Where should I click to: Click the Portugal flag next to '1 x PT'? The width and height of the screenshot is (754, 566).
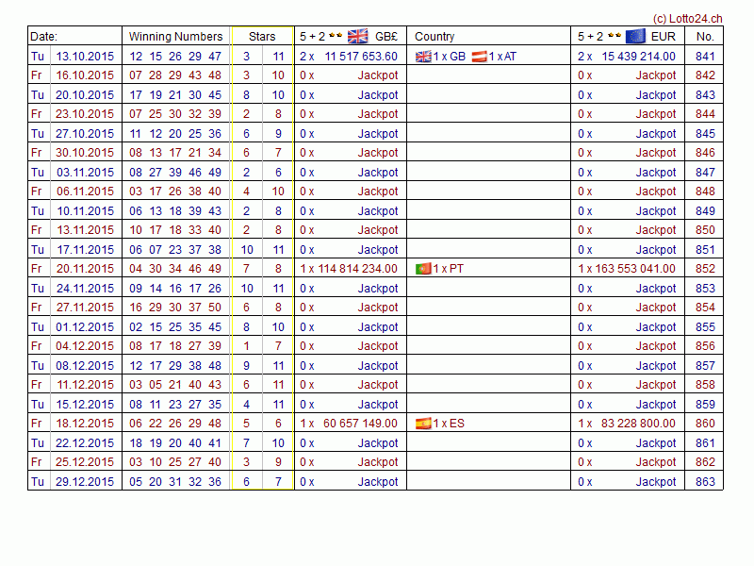(423, 269)
